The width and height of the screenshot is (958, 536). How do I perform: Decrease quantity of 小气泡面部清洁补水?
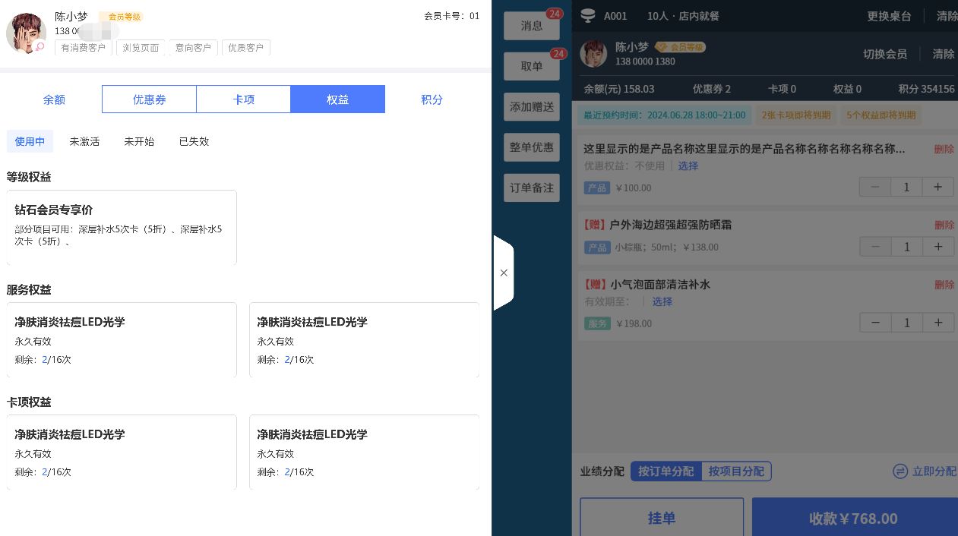875,323
